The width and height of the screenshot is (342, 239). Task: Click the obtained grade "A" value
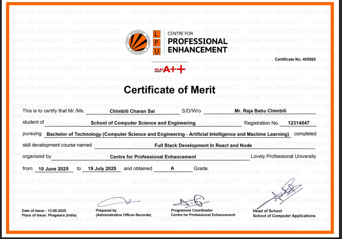tap(172, 169)
